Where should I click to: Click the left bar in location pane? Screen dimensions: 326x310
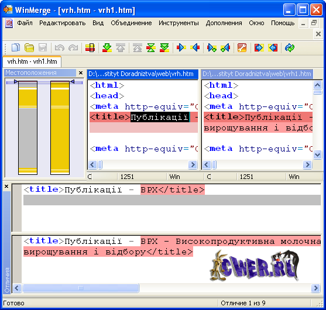click(x=28, y=128)
